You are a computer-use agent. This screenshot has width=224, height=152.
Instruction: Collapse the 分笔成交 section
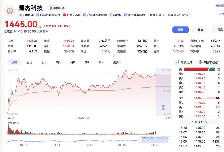coord(199,122)
